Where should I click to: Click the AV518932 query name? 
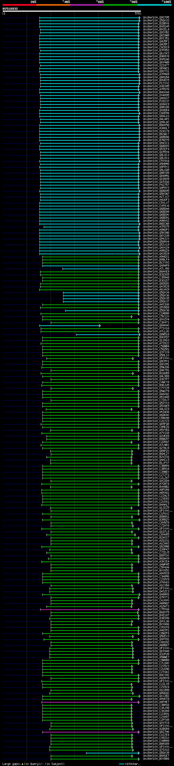tap(10, 9)
